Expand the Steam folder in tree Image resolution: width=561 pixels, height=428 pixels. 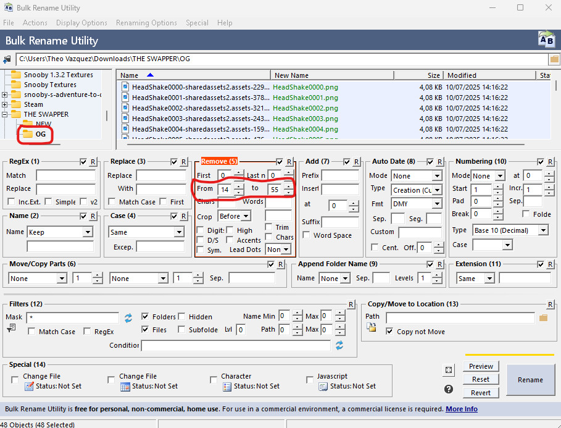5,104
